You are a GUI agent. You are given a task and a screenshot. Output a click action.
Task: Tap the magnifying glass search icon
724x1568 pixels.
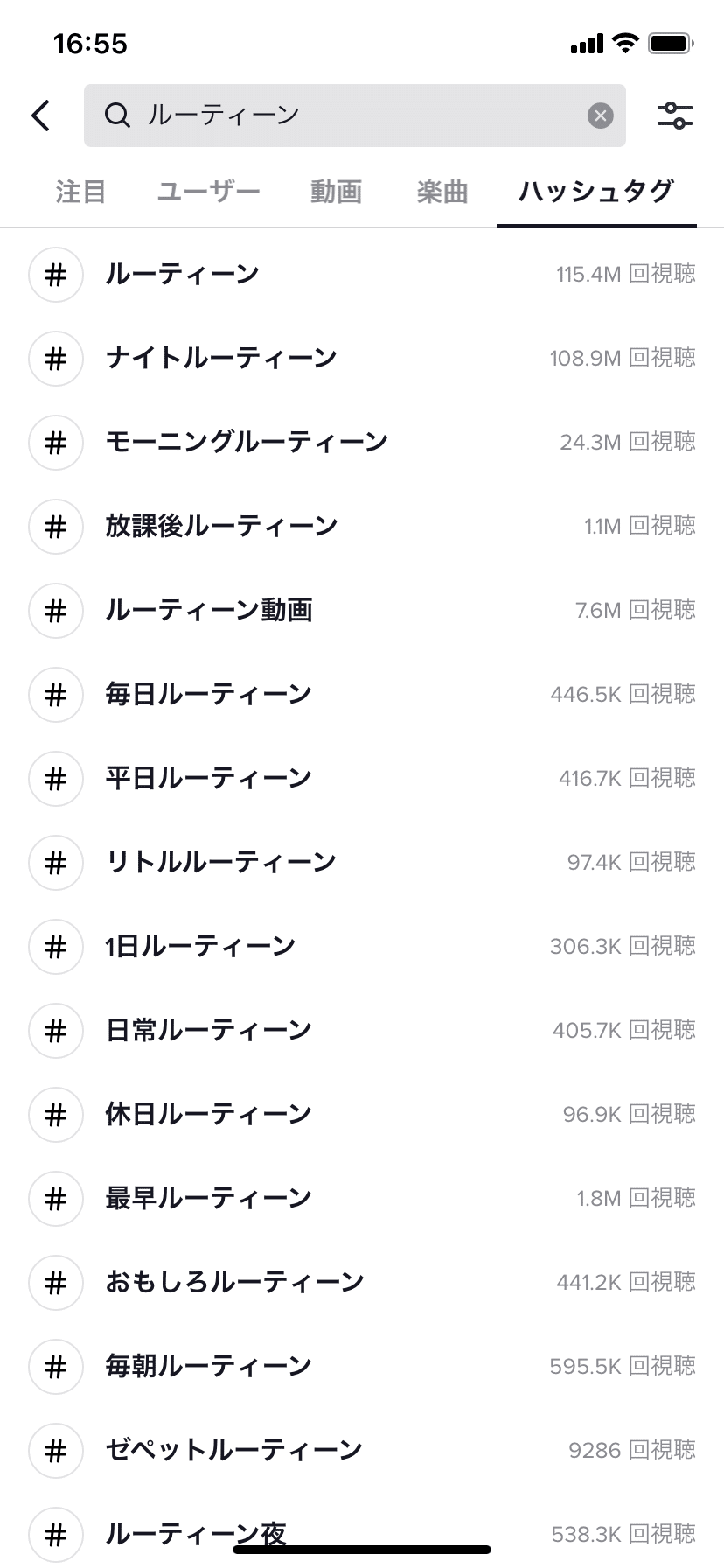[117, 115]
